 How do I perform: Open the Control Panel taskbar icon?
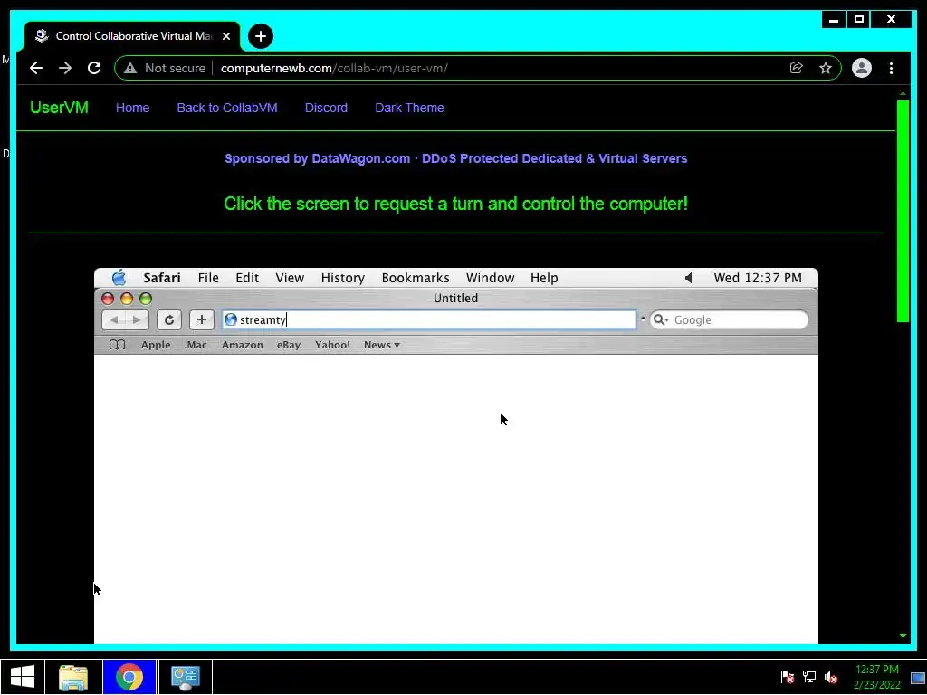coord(185,677)
